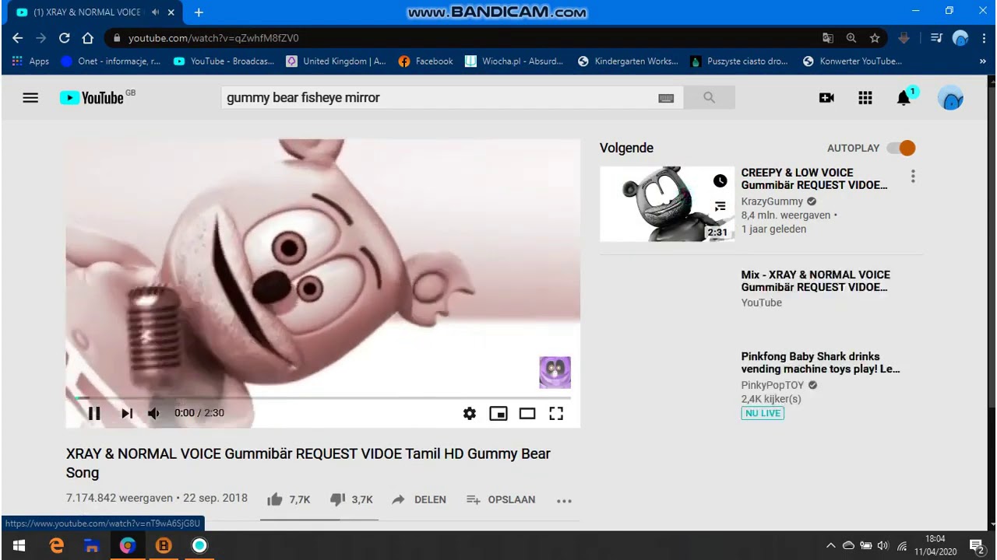Open the Konwerter YouTube... bookmark
Image resolution: width=997 pixels, height=560 pixels.
[x=852, y=61]
